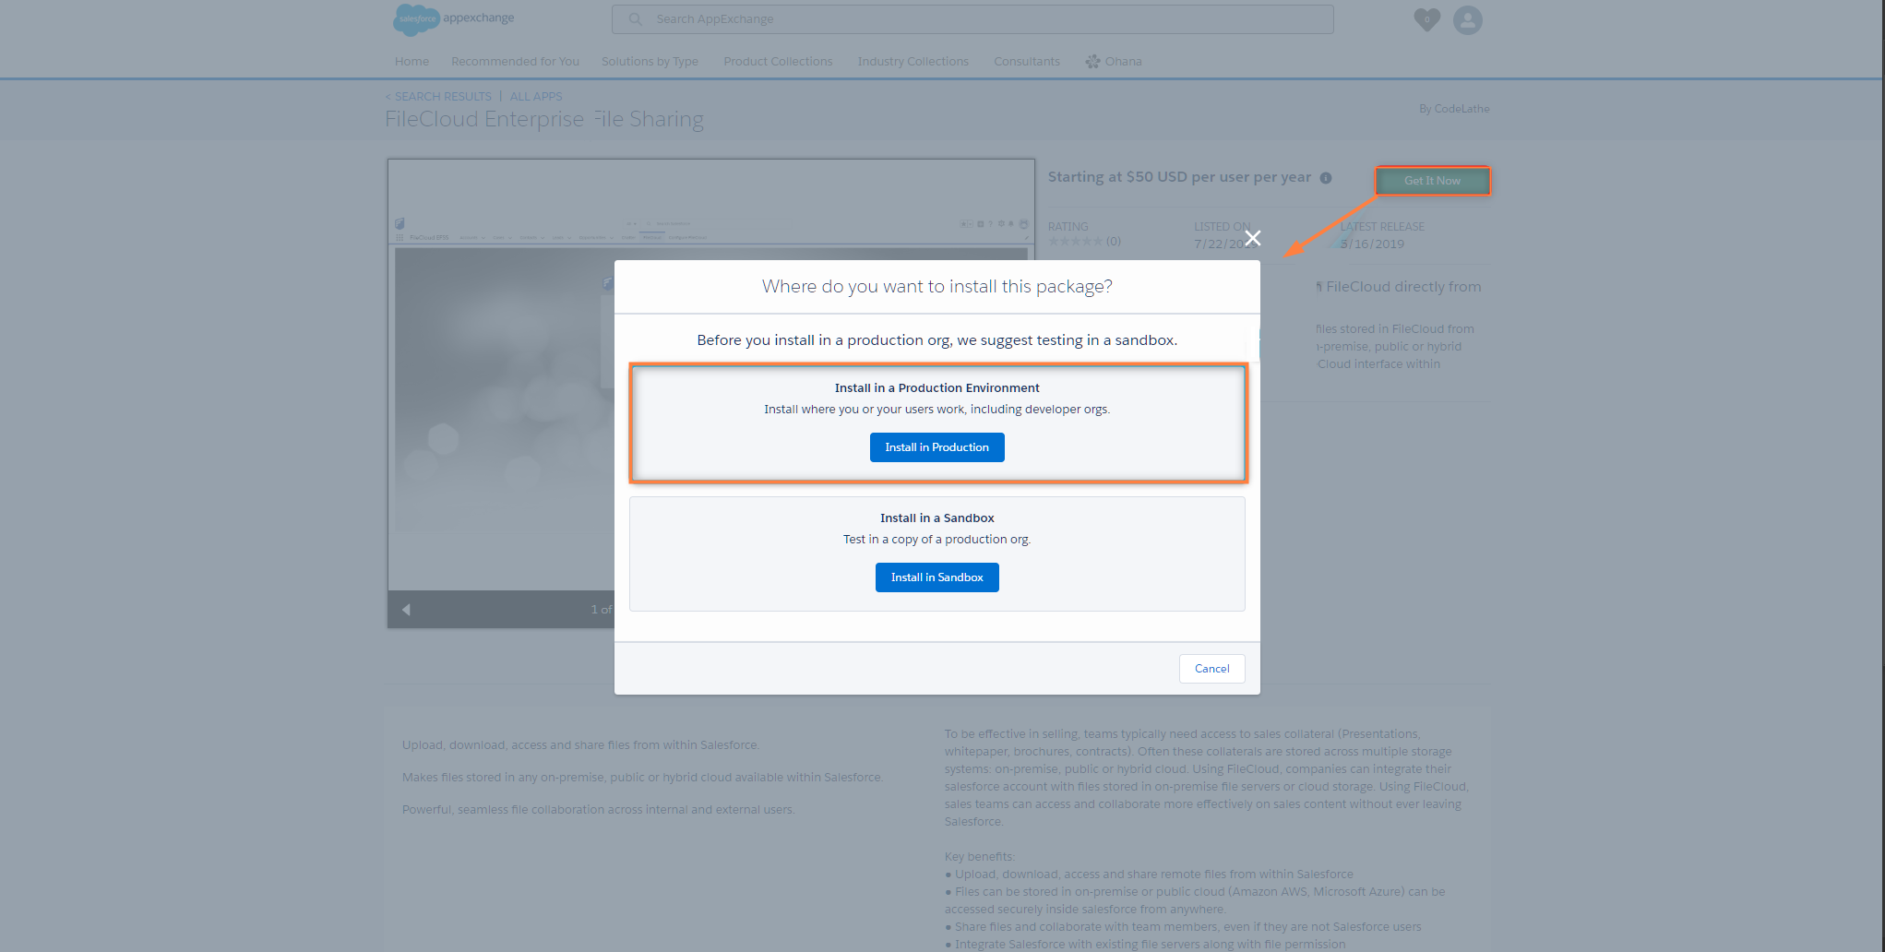Follow the All Apps breadcrumb link
This screenshot has height=952, width=1885.
pos(536,97)
